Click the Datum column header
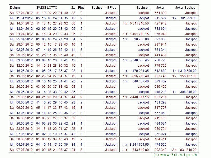 pyautogui.click(x=15, y=8)
